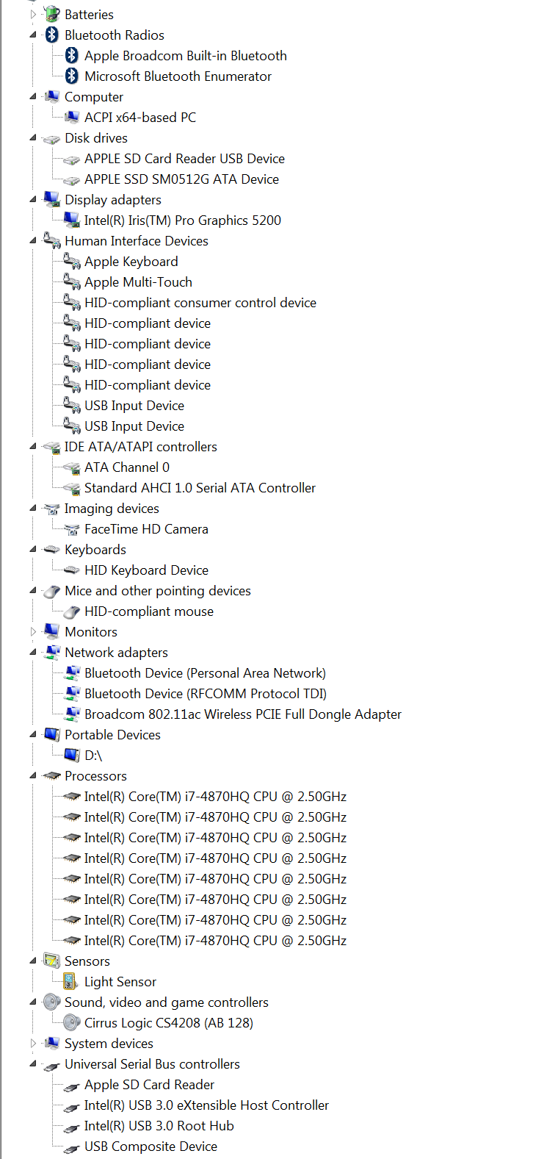
Task: Select Standard AHCI 1.0 Serial ATA Controller
Action: [x=200, y=488]
